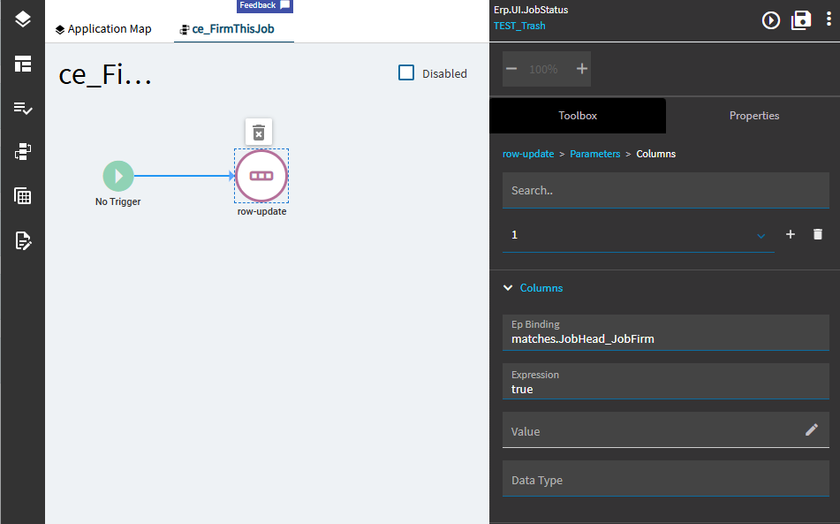The width and height of the screenshot is (840, 524).
Task: Click the row-update breadcrumb link
Action: point(528,154)
